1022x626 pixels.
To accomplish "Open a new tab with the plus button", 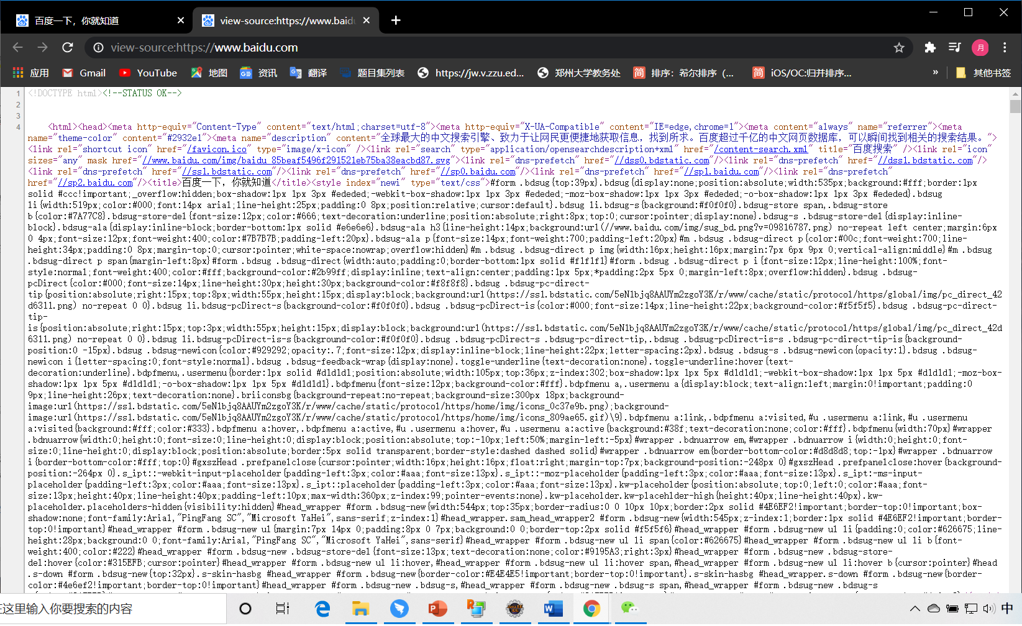I will click(396, 20).
